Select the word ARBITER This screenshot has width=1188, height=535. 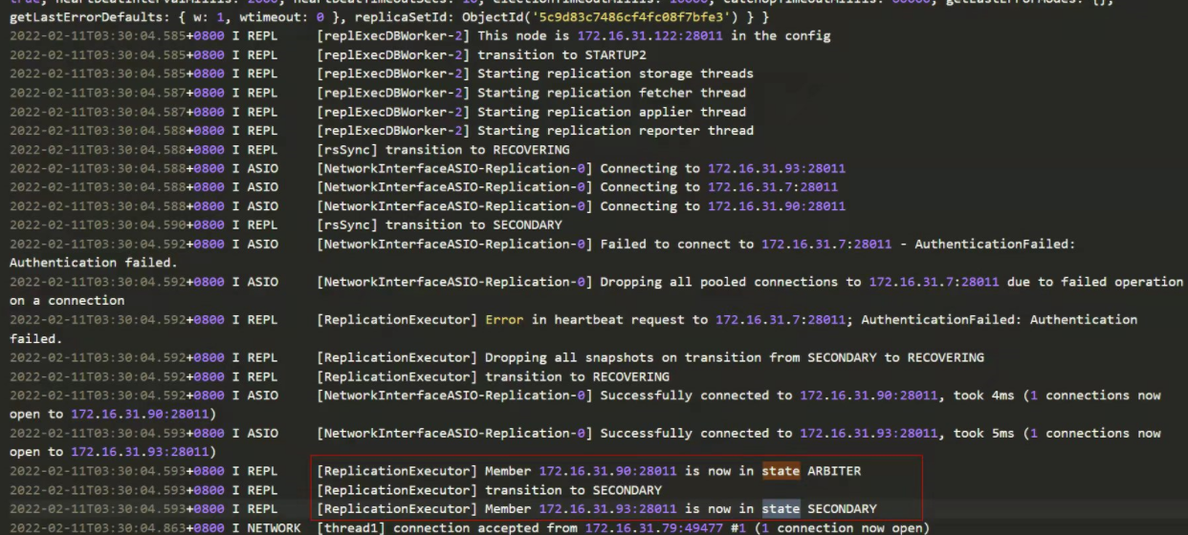(x=834, y=471)
